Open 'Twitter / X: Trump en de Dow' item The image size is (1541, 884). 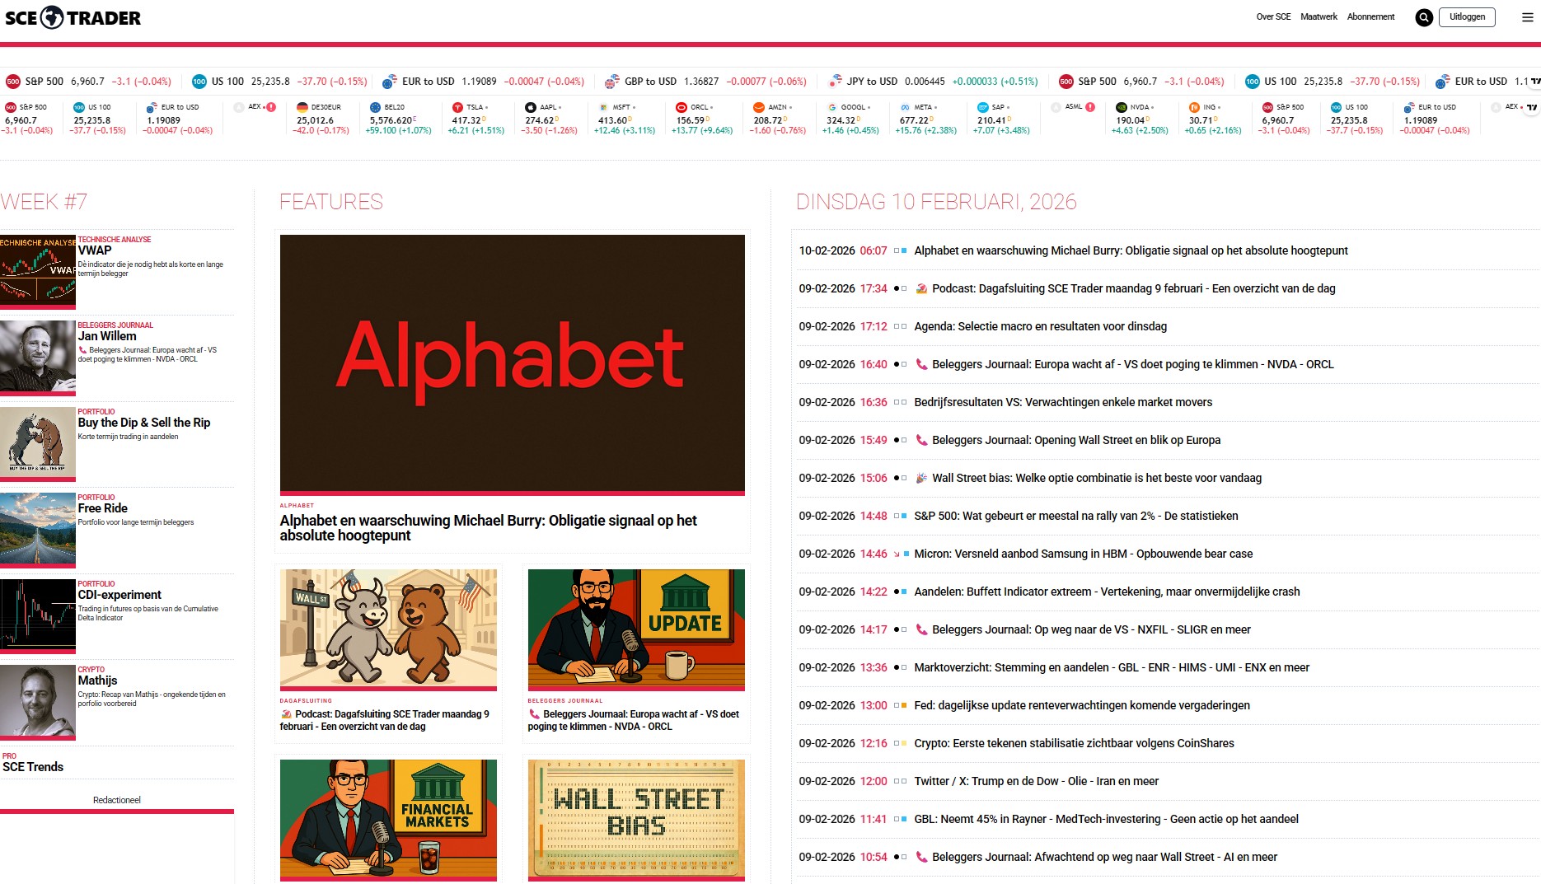pyautogui.click(x=1036, y=781)
